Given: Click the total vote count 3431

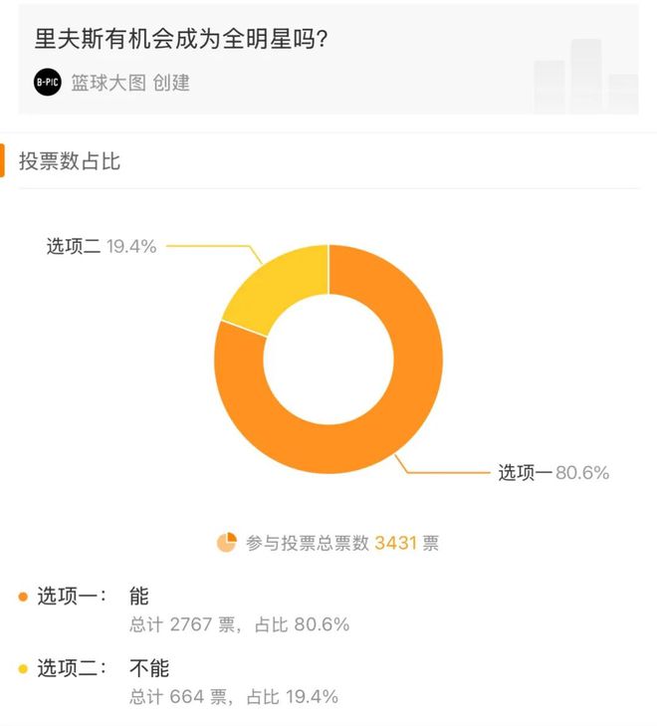Looking at the screenshot, I should click(x=395, y=543).
